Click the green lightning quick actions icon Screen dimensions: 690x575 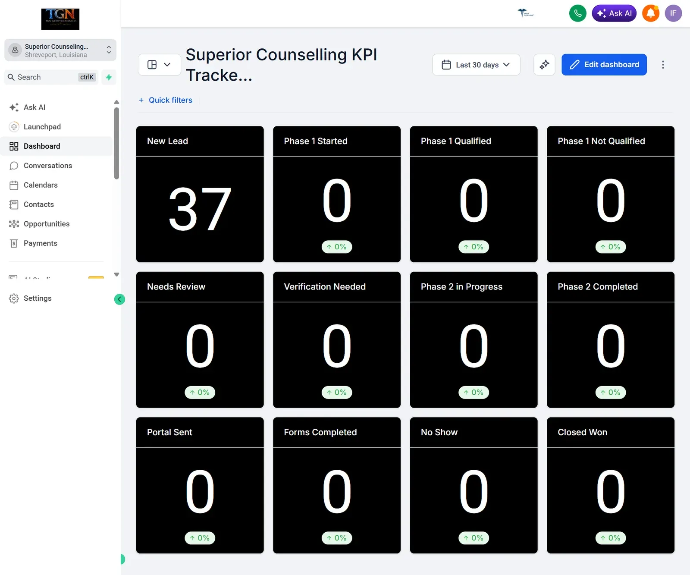pyautogui.click(x=109, y=77)
